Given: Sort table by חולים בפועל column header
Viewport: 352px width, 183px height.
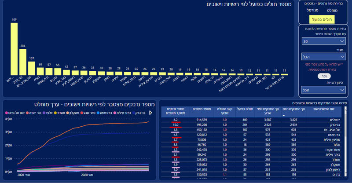Looking at the screenshot, I should click(x=245, y=109).
